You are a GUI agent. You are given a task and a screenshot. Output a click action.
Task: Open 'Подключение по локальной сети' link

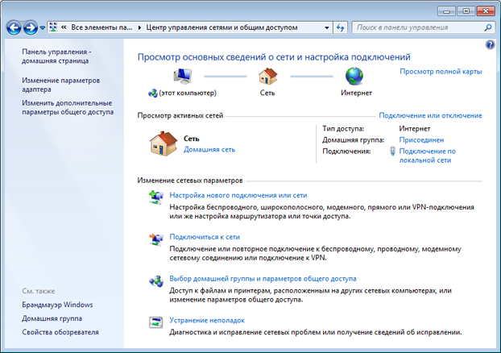(x=427, y=156)
